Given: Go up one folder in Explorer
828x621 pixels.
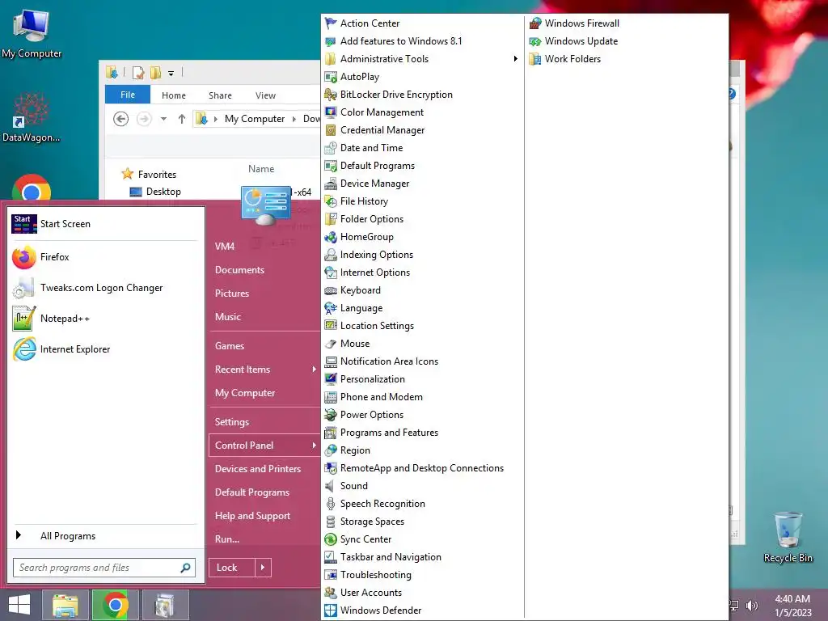Looking at the screenshot, I should tap(182, 119).
